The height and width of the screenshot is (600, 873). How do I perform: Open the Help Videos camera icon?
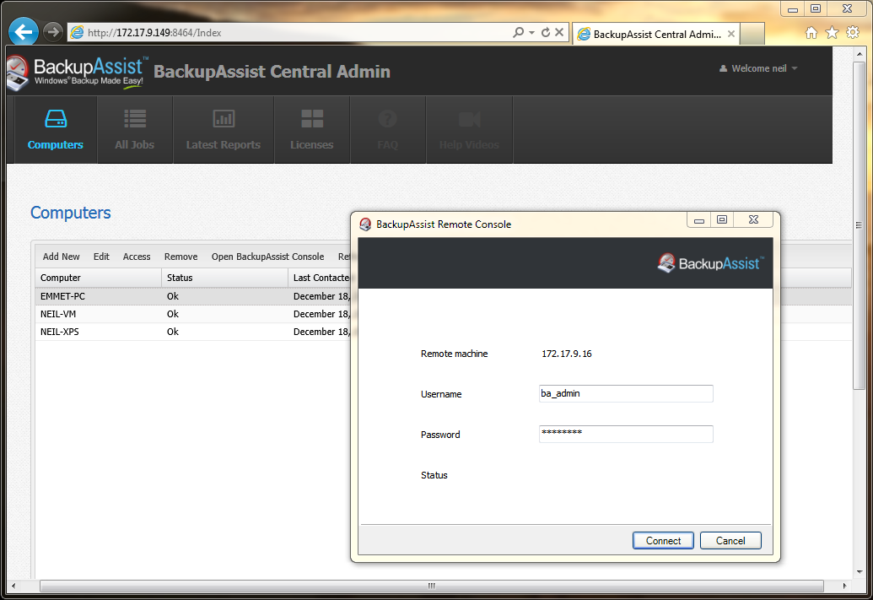[x=469, y=119]
